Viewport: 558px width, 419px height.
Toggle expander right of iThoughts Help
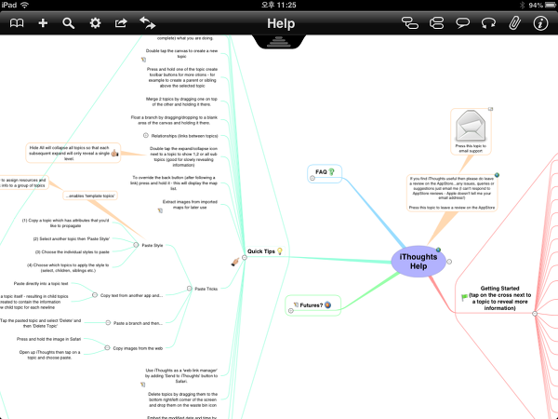[449, 262]
